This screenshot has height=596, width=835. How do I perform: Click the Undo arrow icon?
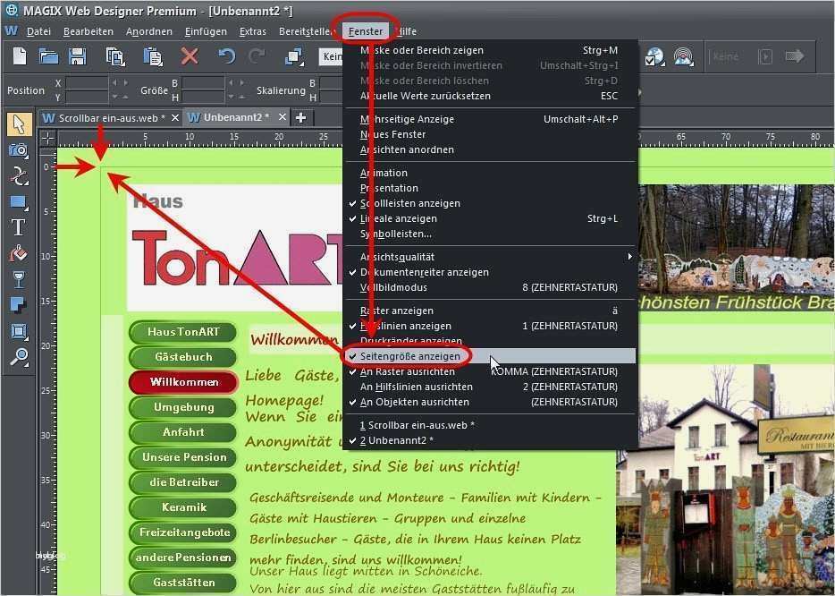pyautogui.click(x=226, y=56)
